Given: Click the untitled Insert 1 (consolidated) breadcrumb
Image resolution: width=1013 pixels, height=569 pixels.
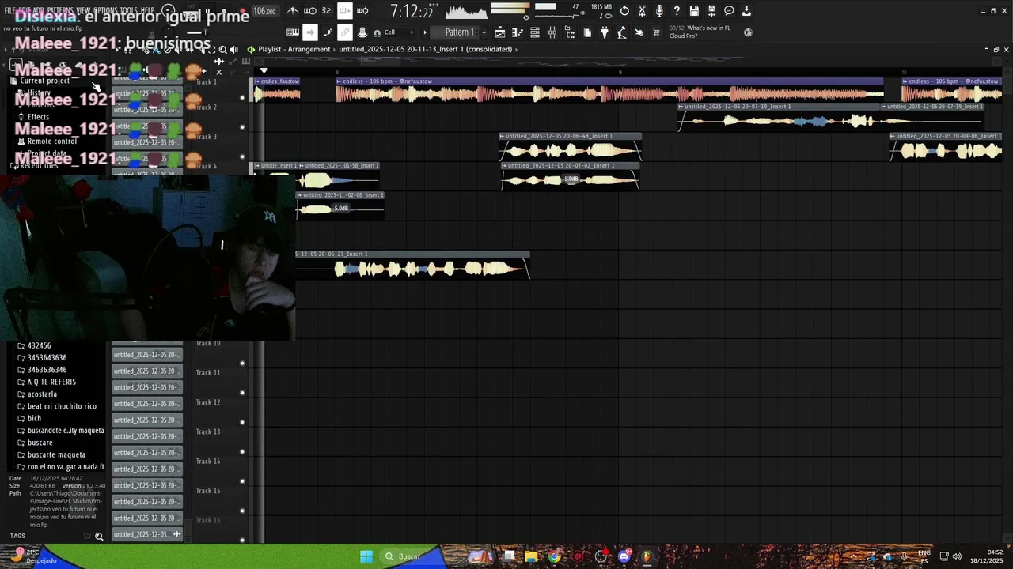Looking at the screenshot, I should [426, 49].
